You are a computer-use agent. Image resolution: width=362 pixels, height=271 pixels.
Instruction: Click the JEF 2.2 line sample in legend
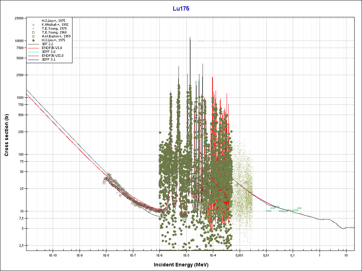tap(33, 44)
